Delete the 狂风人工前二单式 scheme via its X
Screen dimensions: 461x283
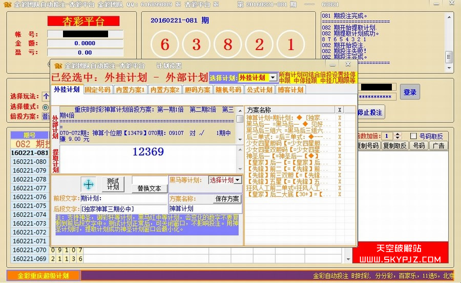tap(340, 188)
